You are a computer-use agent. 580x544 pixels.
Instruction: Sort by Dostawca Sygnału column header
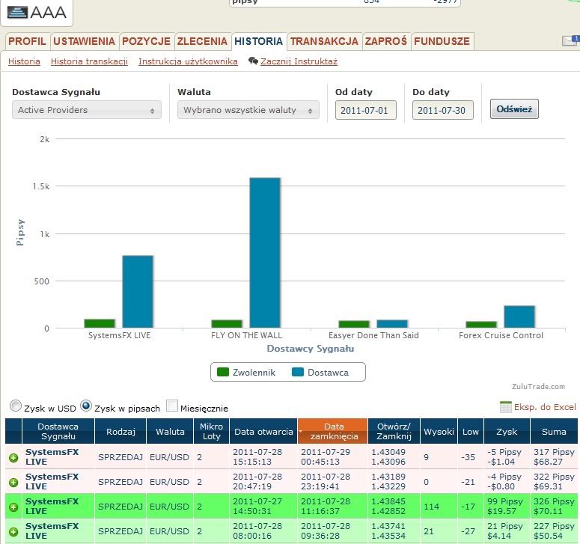click(58, 431)
